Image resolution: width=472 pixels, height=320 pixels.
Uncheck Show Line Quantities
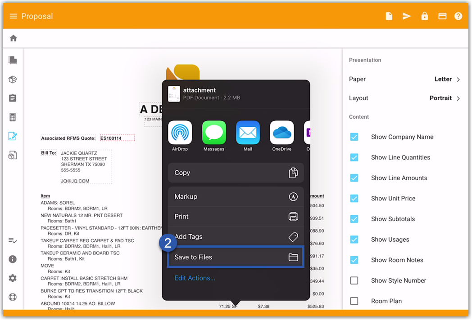point(354,157)
